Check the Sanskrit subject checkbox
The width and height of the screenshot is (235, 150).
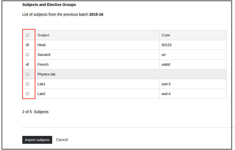point(27,55)
